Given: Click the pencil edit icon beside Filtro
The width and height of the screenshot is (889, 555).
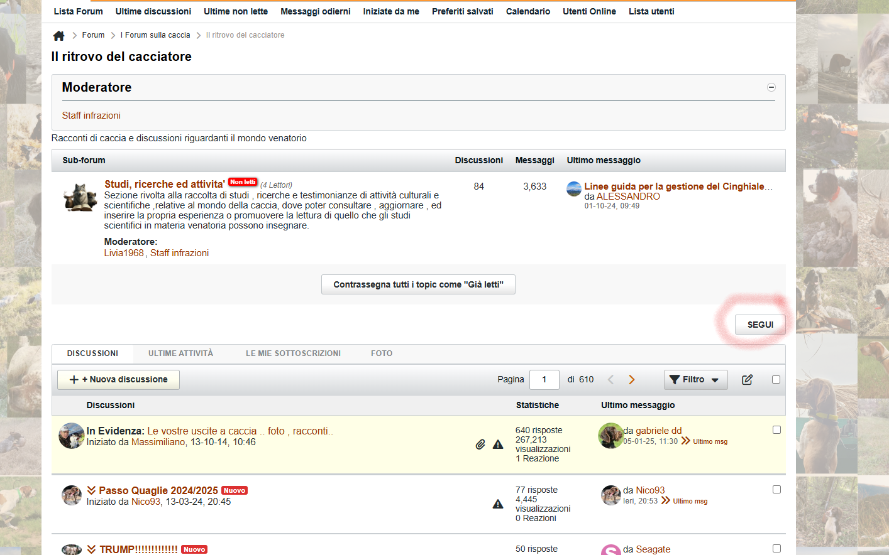Looking at the screenshot, I should pos(747,380).
